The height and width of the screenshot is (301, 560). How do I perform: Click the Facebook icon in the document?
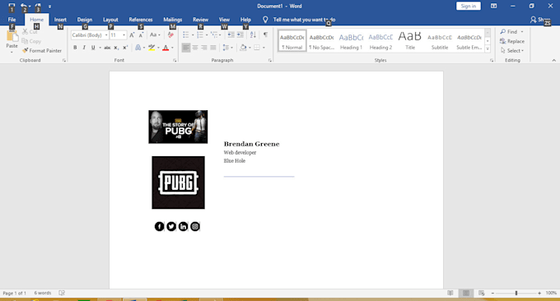[159, 226]
